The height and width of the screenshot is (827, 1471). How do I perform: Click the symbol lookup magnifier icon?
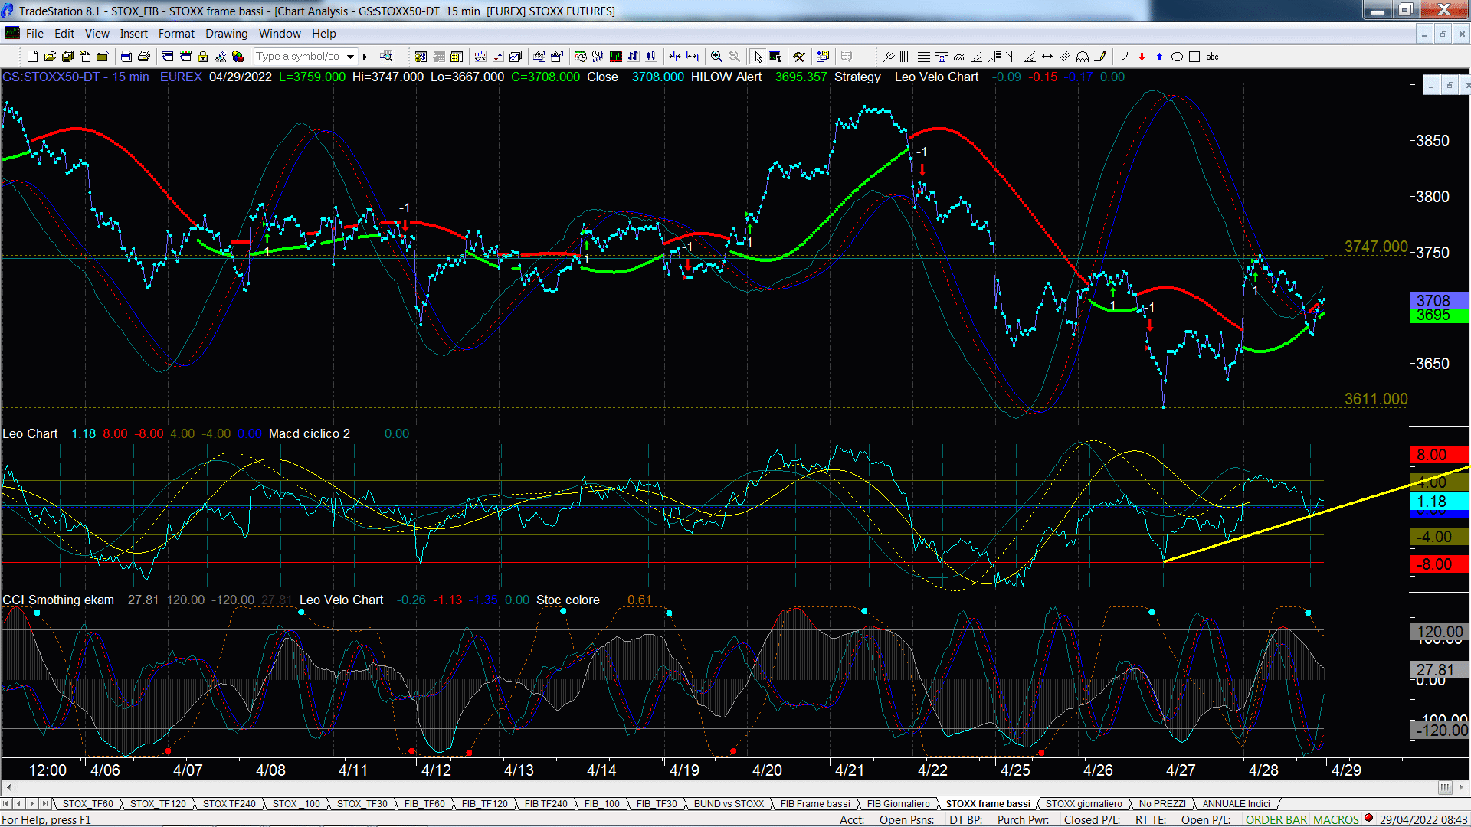[x=386, y=56]
